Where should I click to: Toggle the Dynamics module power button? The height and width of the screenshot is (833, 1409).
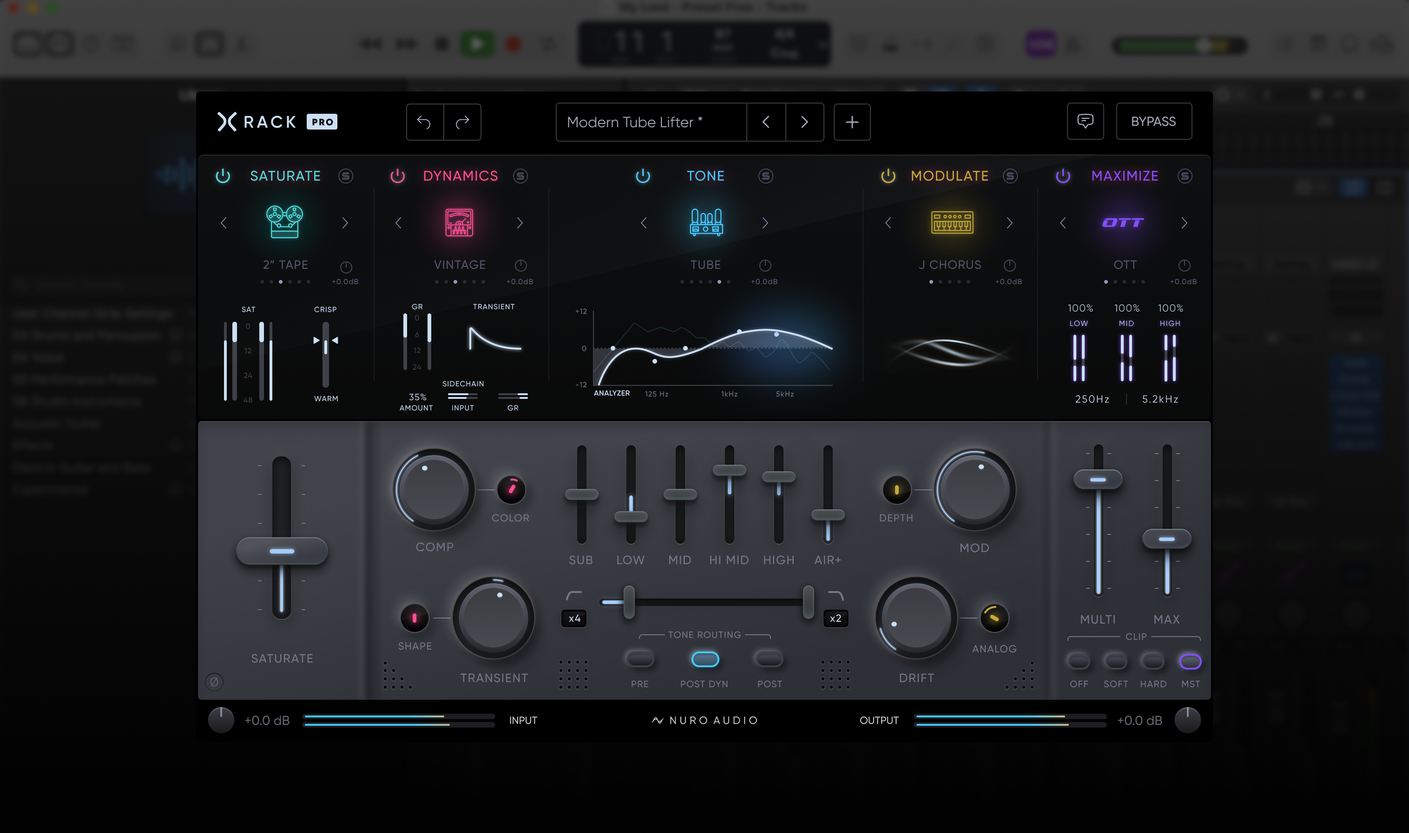397,176
